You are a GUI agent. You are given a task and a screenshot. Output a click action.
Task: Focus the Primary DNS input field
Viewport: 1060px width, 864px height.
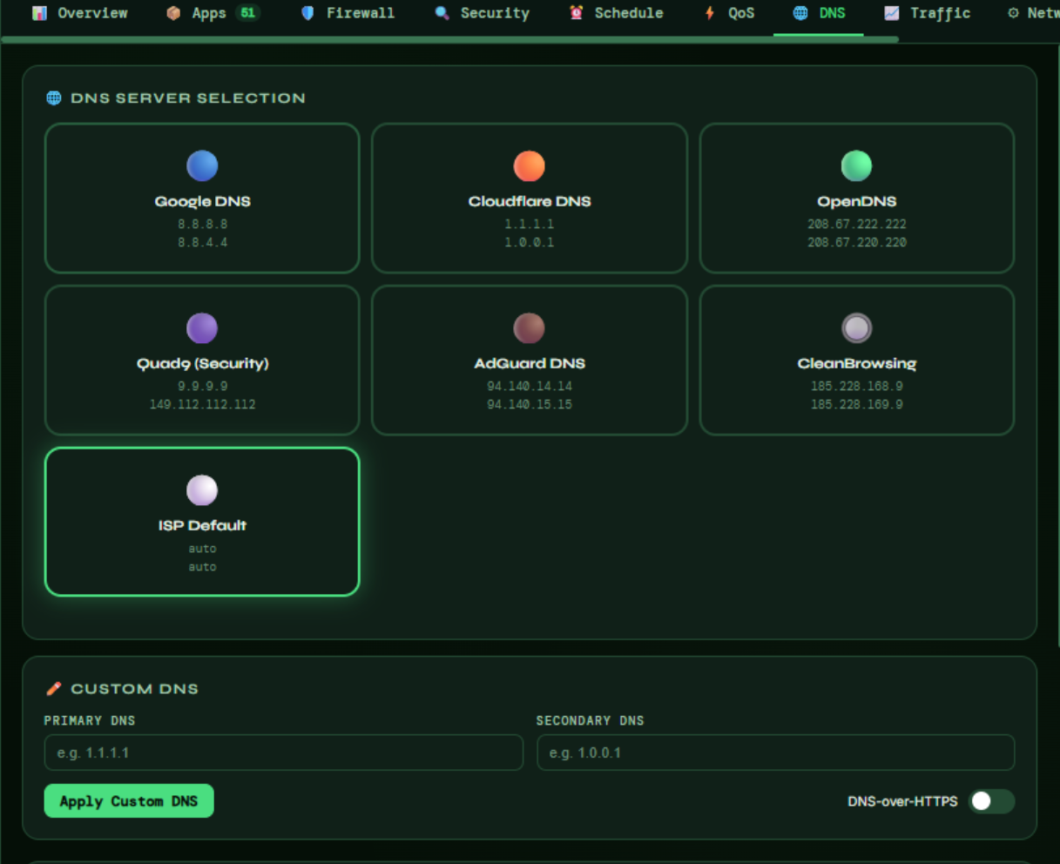[284, 753]
